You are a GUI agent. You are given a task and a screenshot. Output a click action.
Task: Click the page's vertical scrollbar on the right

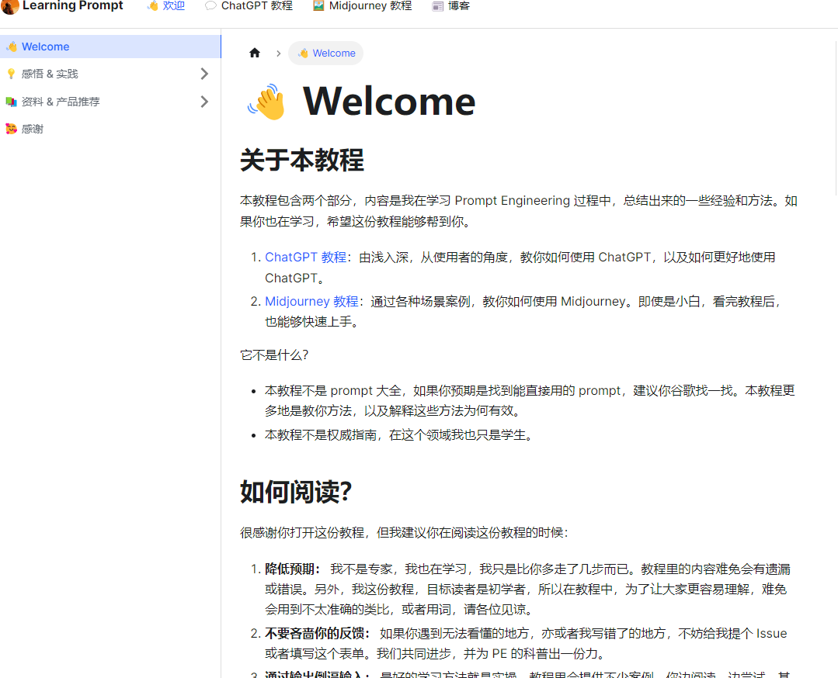(x=835, y=116)
